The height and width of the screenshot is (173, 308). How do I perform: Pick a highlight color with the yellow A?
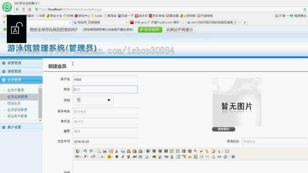(110, 157)
